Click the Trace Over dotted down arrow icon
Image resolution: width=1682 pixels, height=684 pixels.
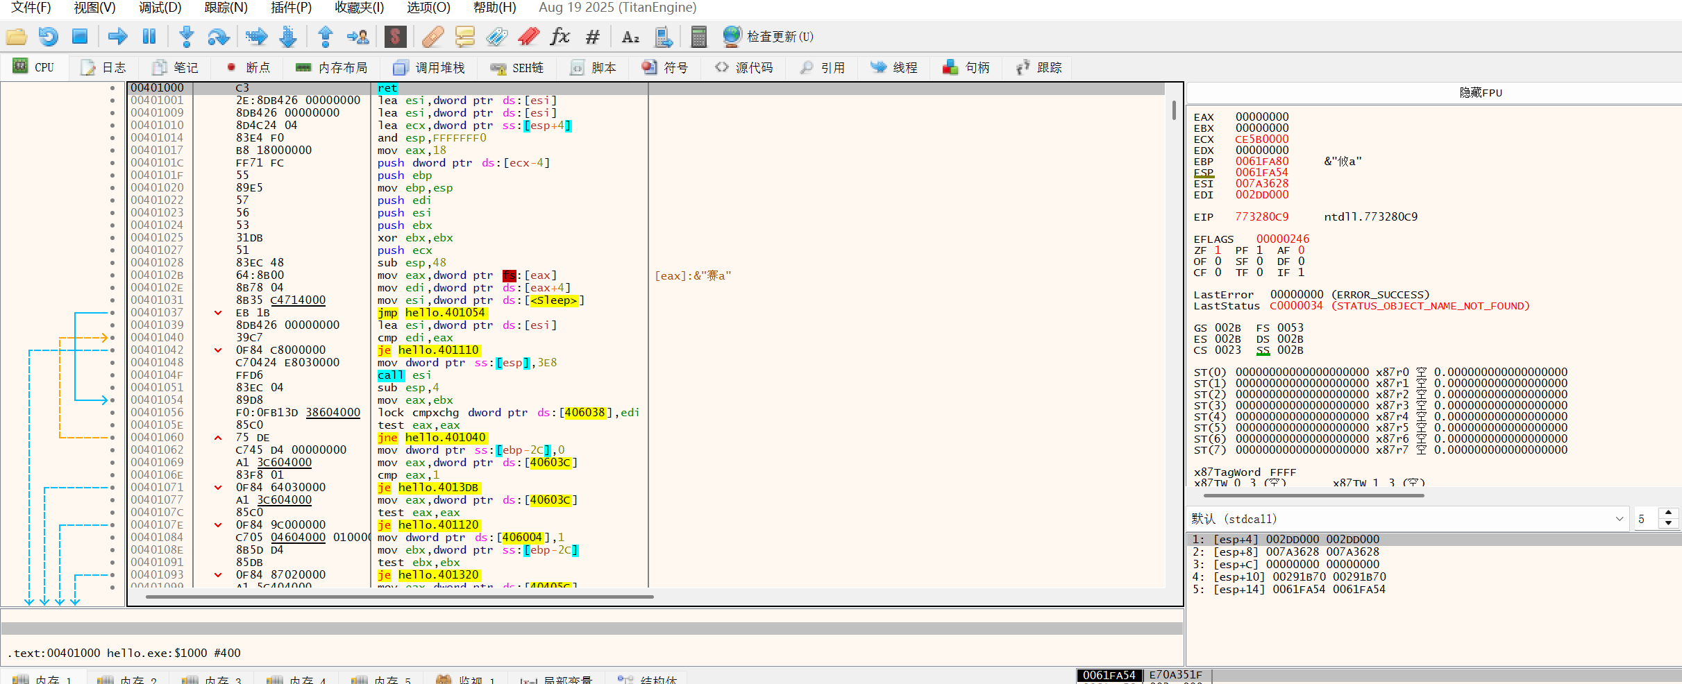pos(288,36)
